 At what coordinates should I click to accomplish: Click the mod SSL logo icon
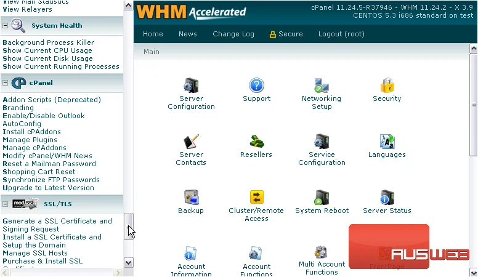[x=25, y=204]
